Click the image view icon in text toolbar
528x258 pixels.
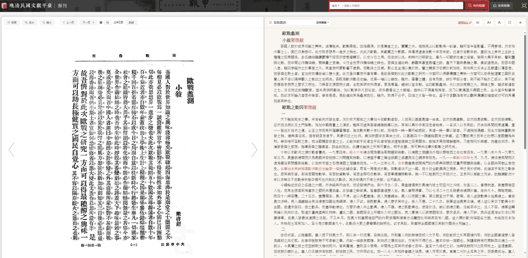[477, 22]
